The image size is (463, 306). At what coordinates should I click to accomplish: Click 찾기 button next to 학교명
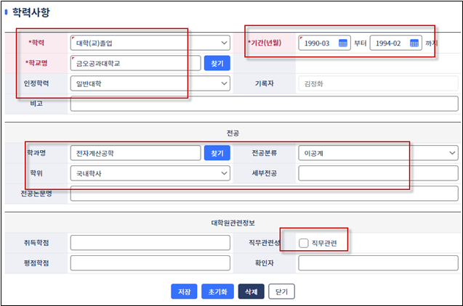(x=217, y=63)
